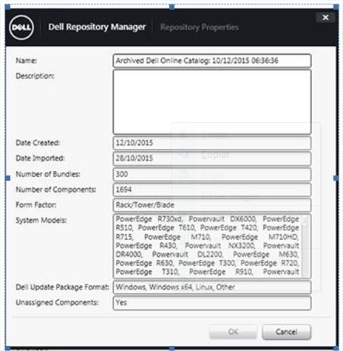Click the Dell logo icon
The width and height of the screenshot is (343, 351).
pyautogui.click(x=21, y=27)
